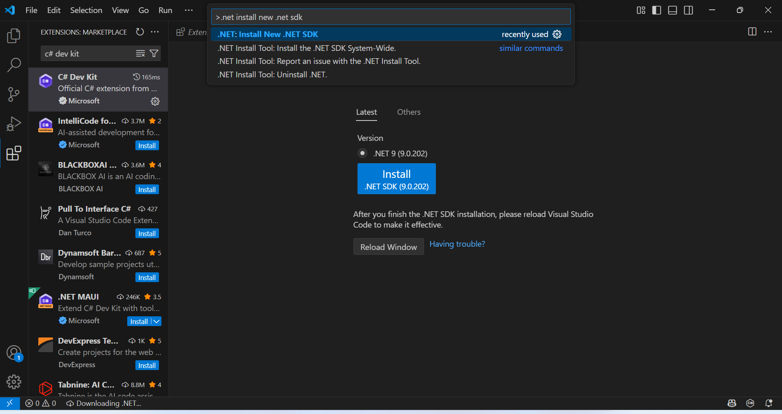Split the editor to the right

click(x=752, y=32)
